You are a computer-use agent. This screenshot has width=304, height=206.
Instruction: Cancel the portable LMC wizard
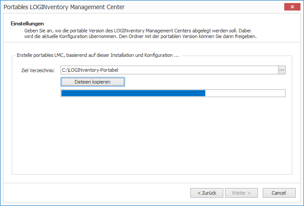pyautogui.click(x=279, y=193)
